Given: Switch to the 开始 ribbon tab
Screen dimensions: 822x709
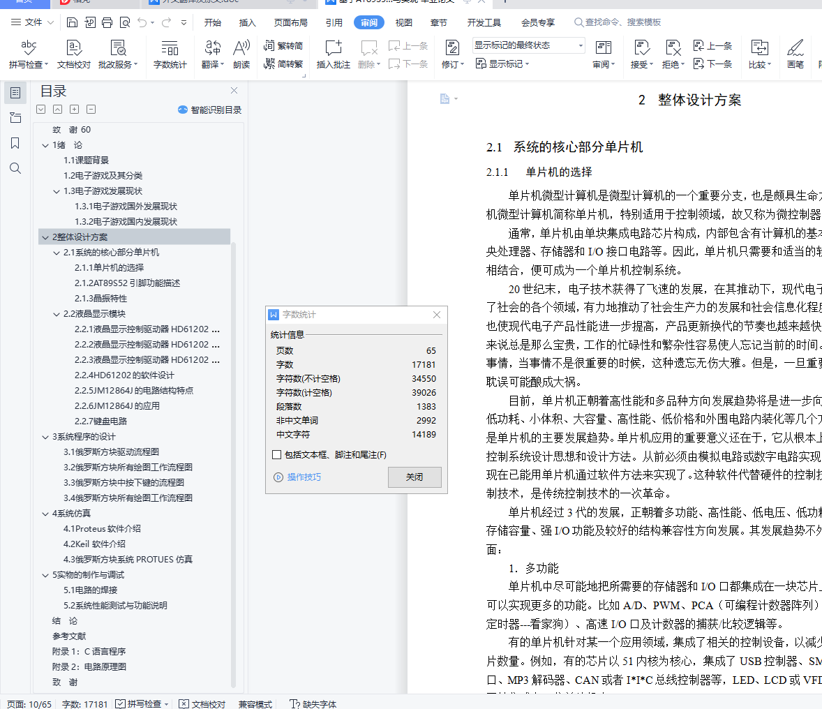Looking at the screenshot, I should click(x=212, y=22).
